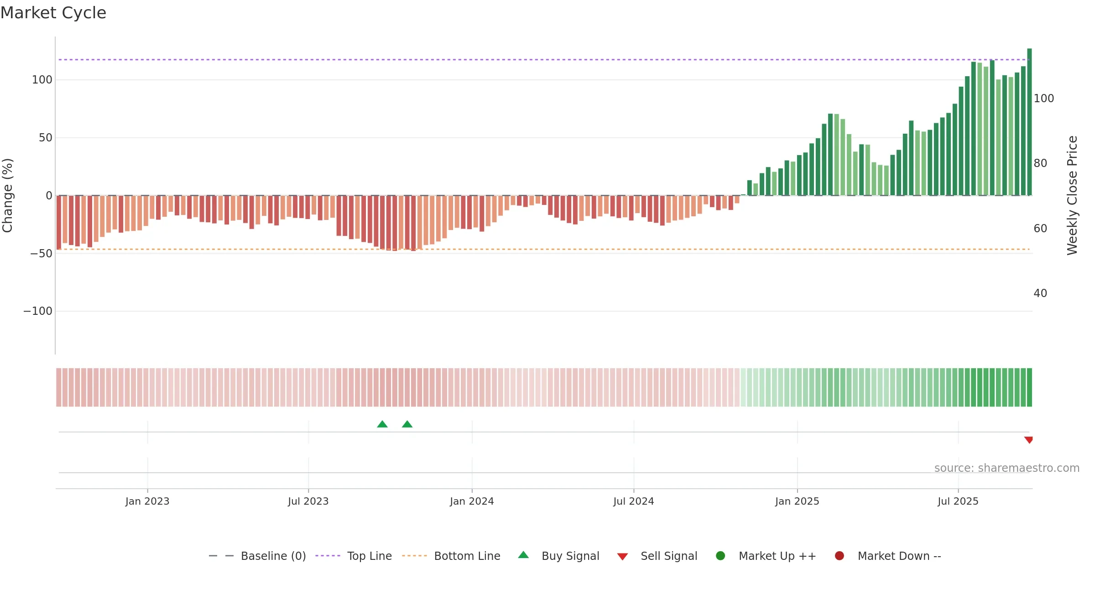Click the −50 tick on the left axis
The height and width of the screenshot is (616, 1095).
(41, 254)
